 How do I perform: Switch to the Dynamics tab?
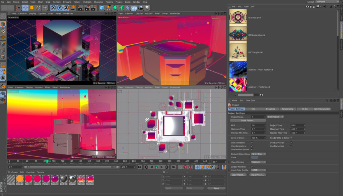[x=270, y=109]
